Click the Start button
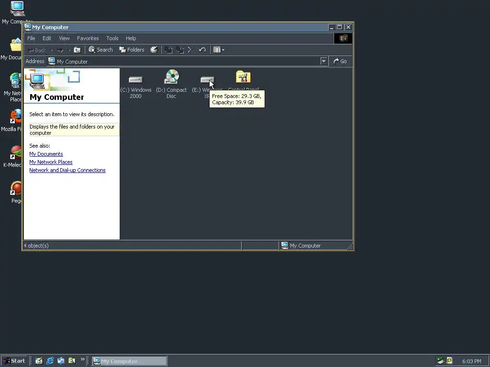 [x=14, y=361]
